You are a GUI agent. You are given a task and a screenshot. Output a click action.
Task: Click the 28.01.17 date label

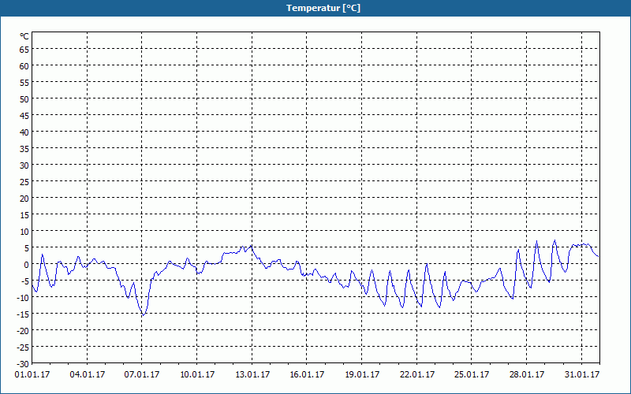(x=526, y=375)
